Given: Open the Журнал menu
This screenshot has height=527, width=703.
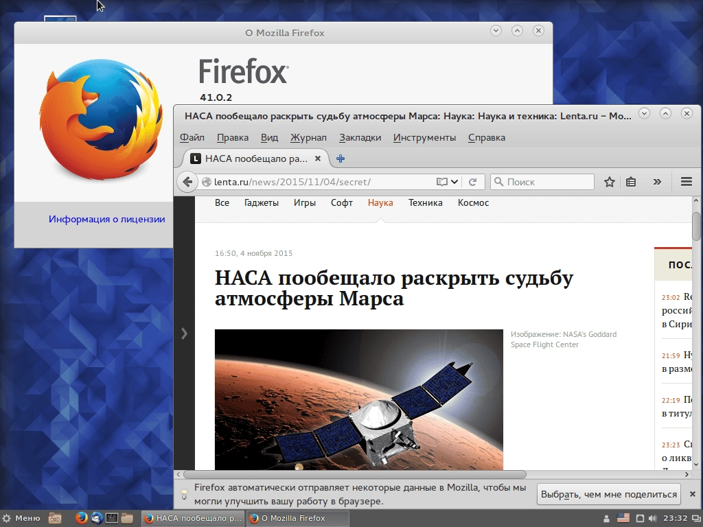Looking at the screenshot, I should pos(308,137).
